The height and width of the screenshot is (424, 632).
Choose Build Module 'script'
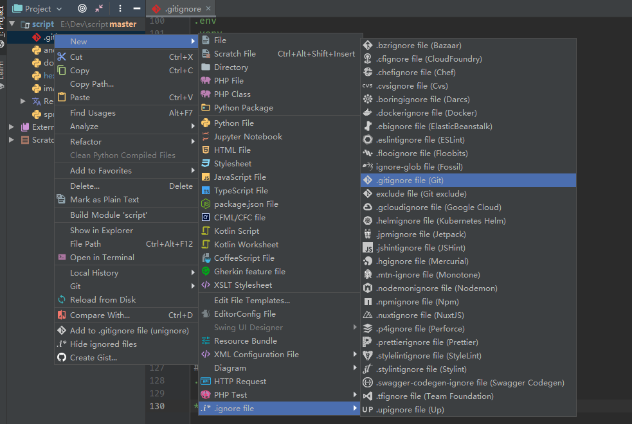[x=126, y=215]
